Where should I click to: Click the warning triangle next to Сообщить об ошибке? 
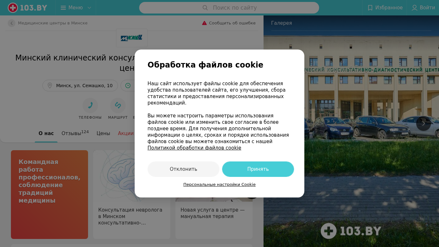point(204,23)
